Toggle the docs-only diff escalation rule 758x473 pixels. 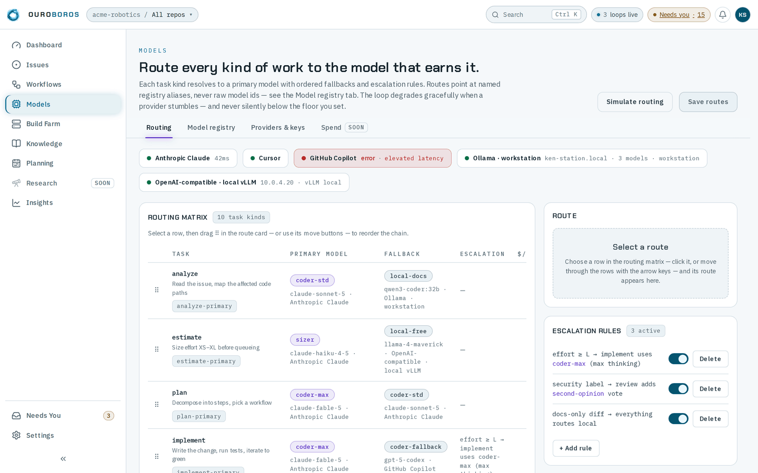pos(679,419)
